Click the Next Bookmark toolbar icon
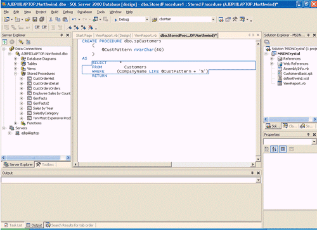This screenshot has width=317, height=231. (76, 27)
